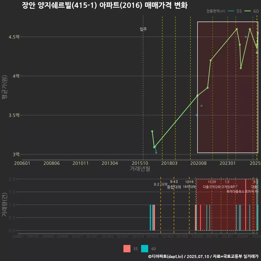Select the 60 green line swatch in top legend

(247, 11)
